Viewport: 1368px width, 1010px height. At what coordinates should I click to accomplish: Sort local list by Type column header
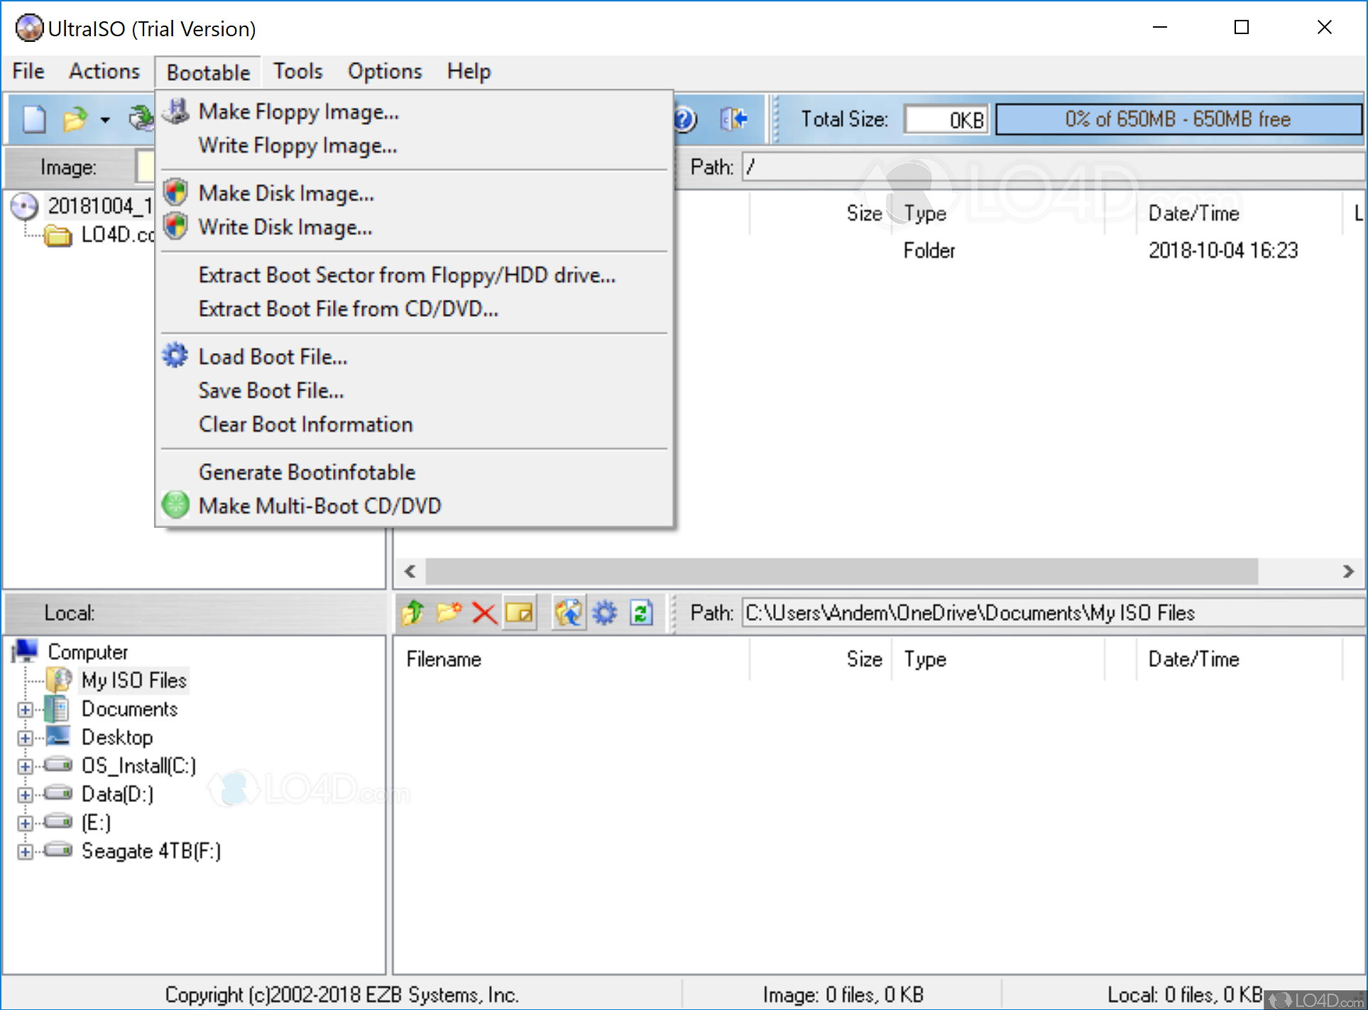coord(998,659)
